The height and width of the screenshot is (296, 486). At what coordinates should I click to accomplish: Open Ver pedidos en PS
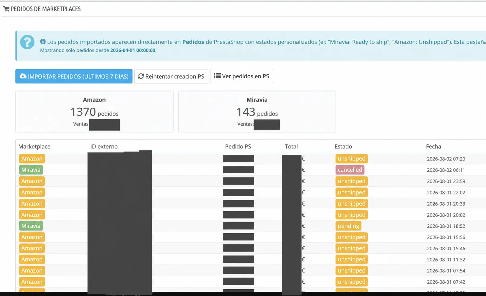click(x=241, y=76)
